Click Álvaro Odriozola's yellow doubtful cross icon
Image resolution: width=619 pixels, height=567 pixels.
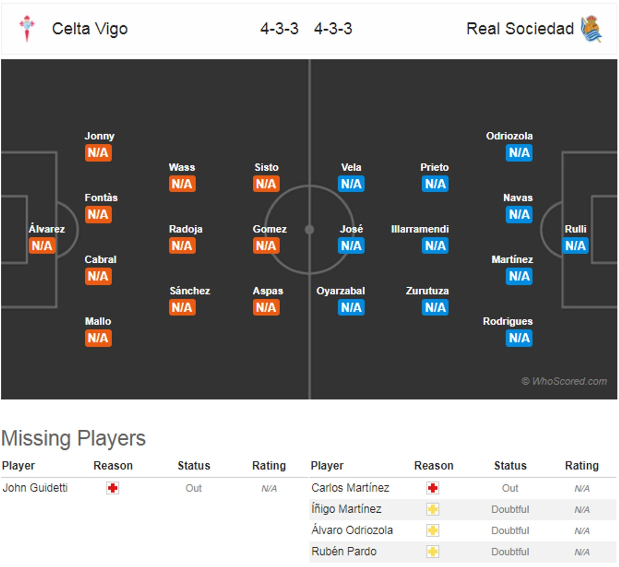coord(433,531)
